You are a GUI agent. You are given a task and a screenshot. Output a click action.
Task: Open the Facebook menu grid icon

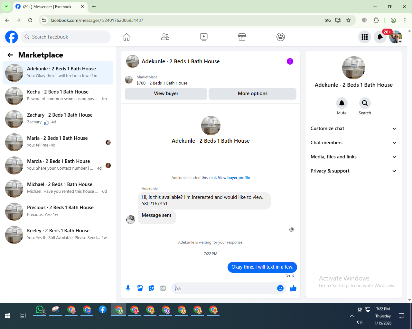click(x=365, y=37)
